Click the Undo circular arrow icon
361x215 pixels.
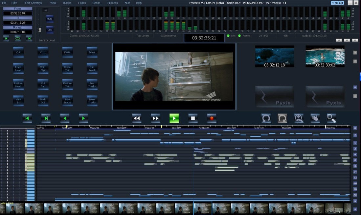(x=266, y=118)
